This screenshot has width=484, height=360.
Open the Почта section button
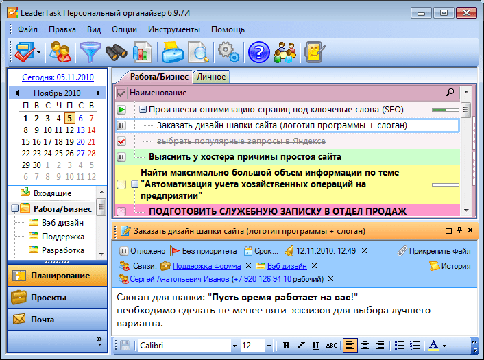point(57,319)
